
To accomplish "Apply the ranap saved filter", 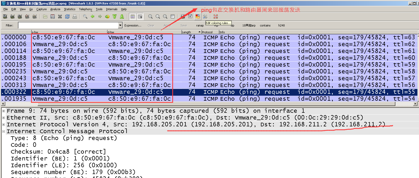I will (200, 25).
